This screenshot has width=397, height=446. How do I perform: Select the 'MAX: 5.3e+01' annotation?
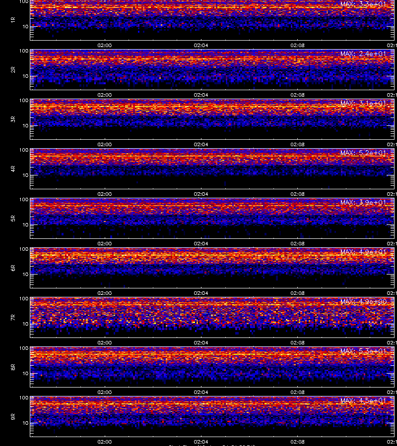pos(363,351)
